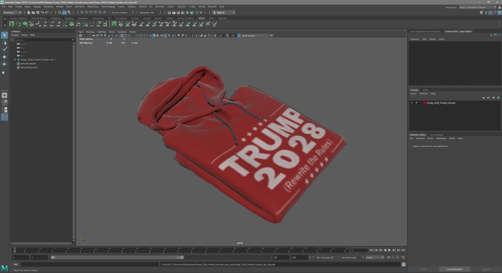
Task: Switch to the Tool Settings tab
Action: (437, 135)
